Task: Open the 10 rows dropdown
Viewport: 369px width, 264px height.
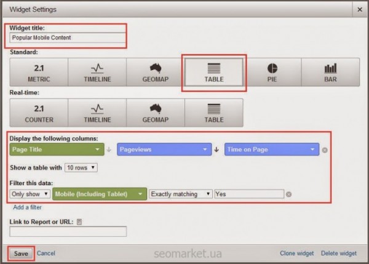Action: (81, 167)
